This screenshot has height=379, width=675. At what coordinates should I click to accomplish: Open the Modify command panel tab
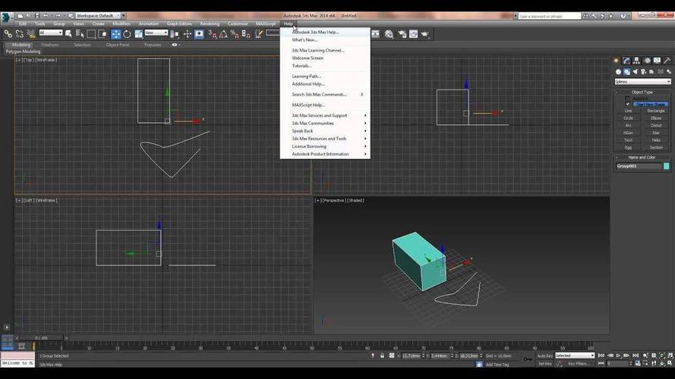click(x=626, y=61)
